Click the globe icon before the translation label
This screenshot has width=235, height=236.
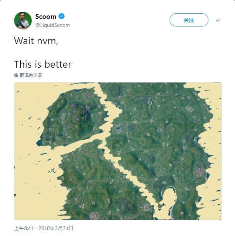tap(16, 75)
